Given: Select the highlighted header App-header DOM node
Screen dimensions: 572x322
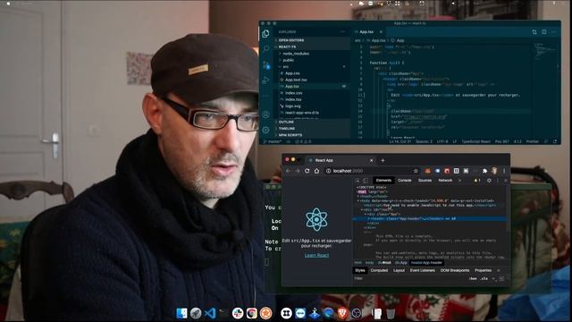Looking at the screenshot, I should (430, 218).
